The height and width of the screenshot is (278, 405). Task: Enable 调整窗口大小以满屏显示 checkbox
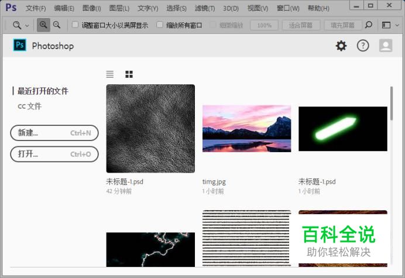tap(75, 25)
